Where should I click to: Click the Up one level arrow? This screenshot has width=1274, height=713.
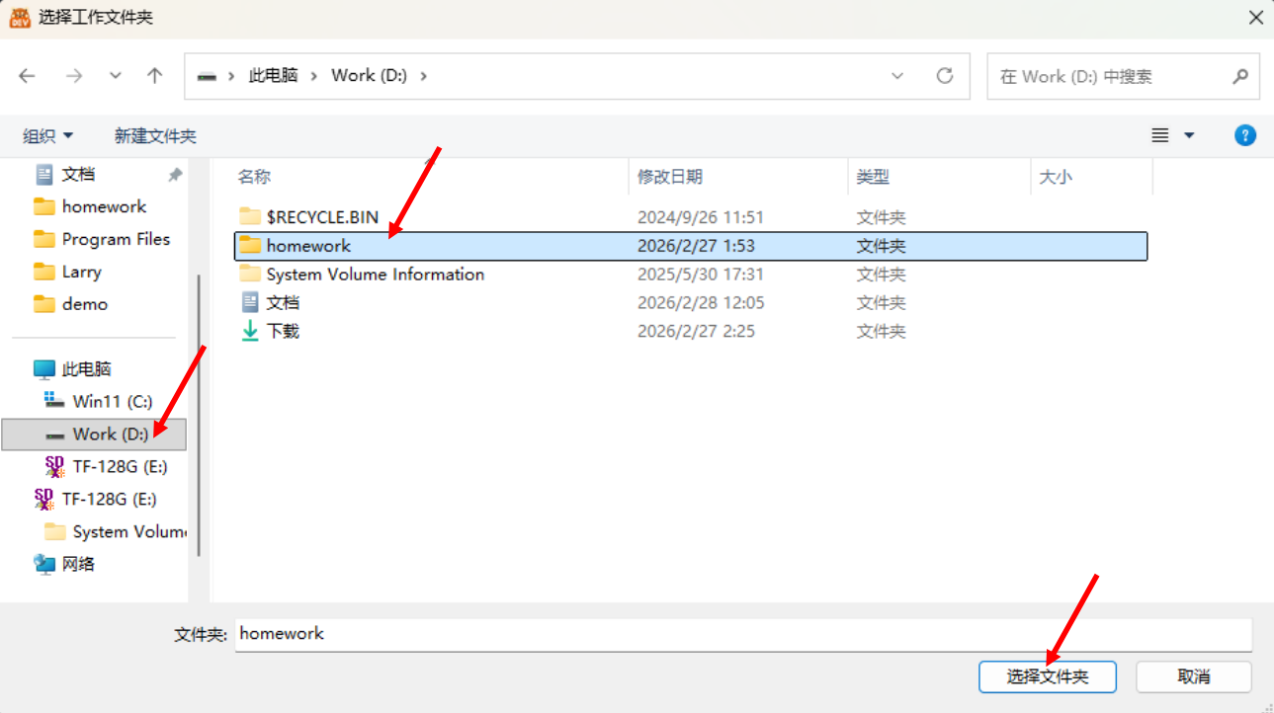154,76
